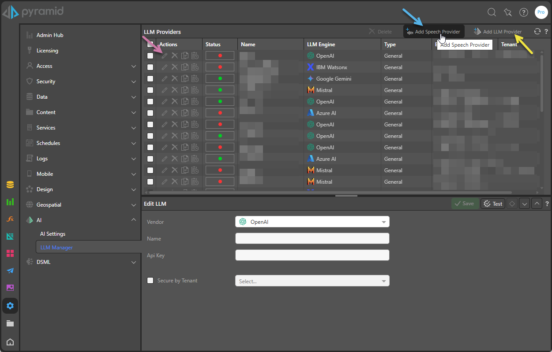Click the delete X in IBM Watsonx row
The height and width of the screenshot is (352, 552).
[174, 67]
